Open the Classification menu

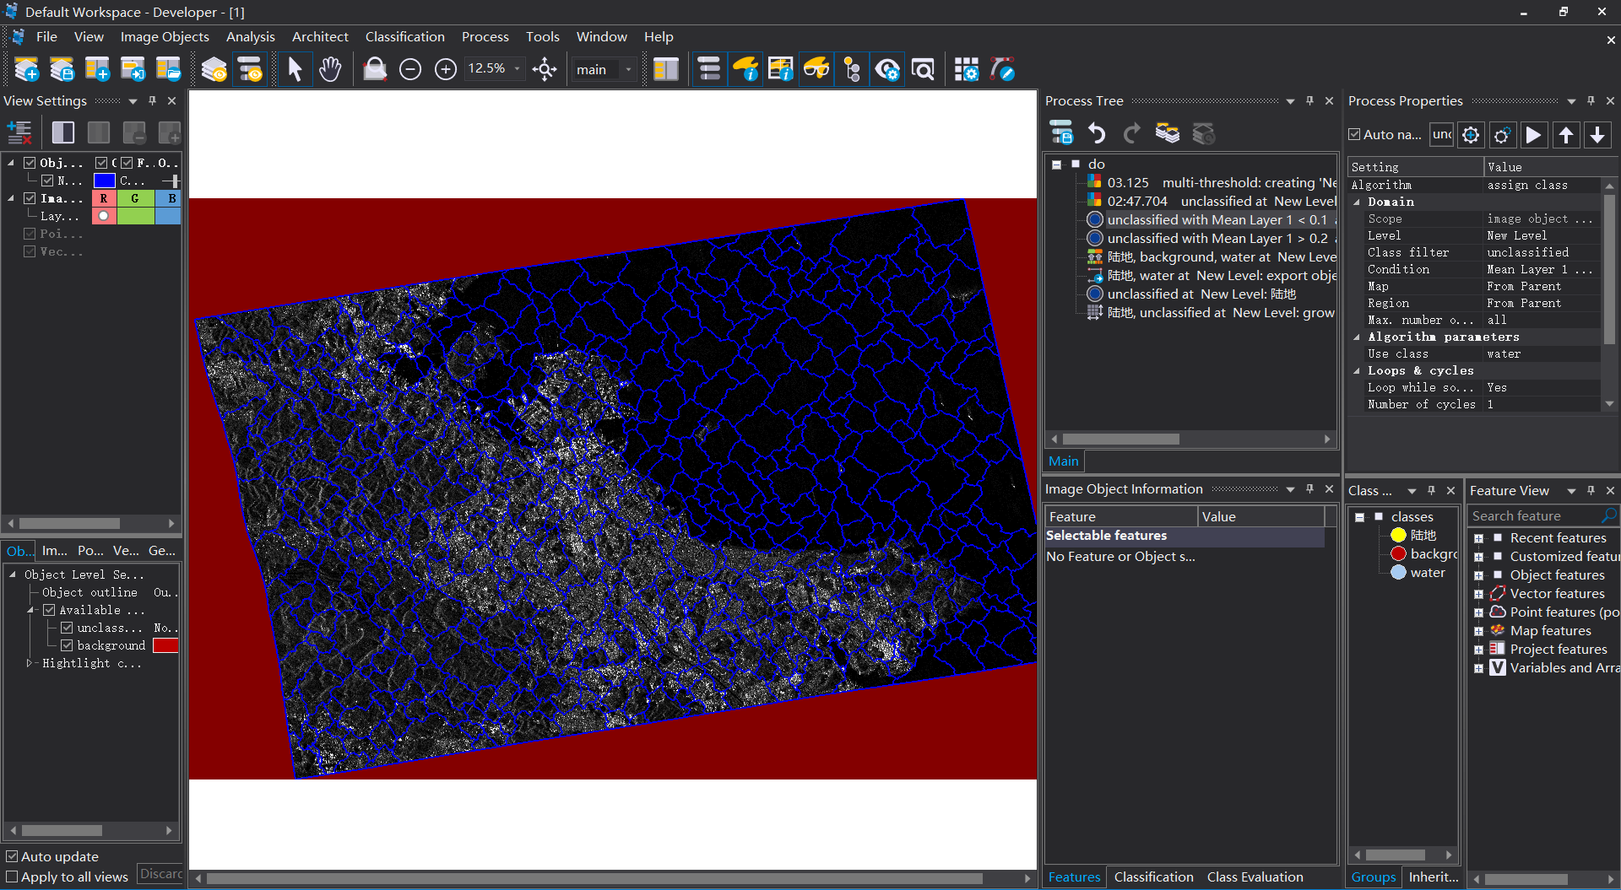tap(404, 37)
